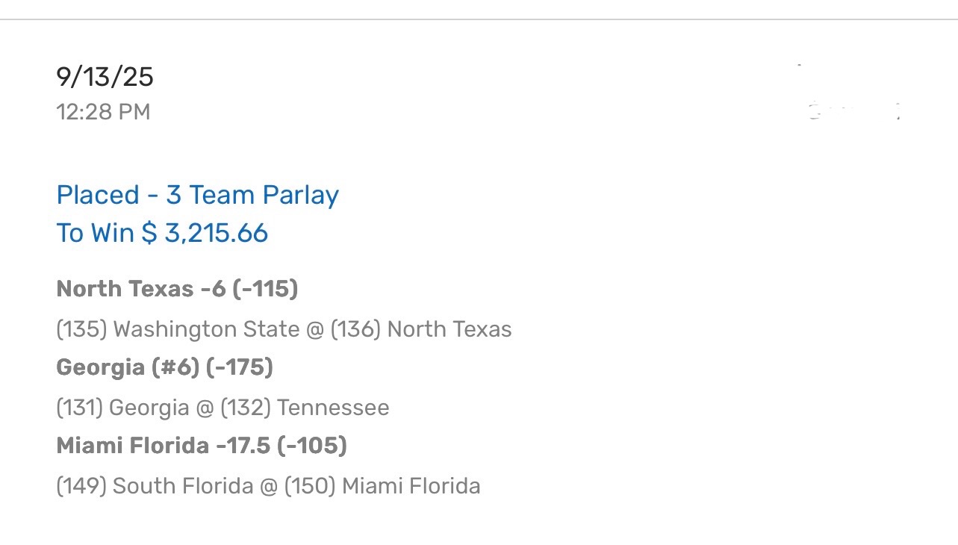Select the (-115) odds value
Screen dimensions: 958x545
(265, 289)
